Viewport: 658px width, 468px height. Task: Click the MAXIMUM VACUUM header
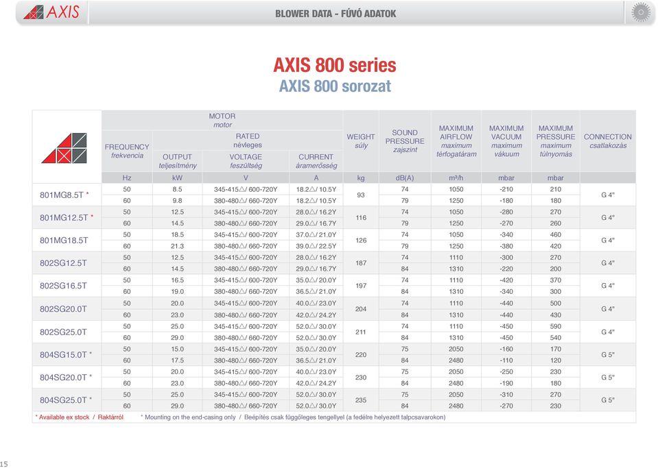tap(506, 140)
